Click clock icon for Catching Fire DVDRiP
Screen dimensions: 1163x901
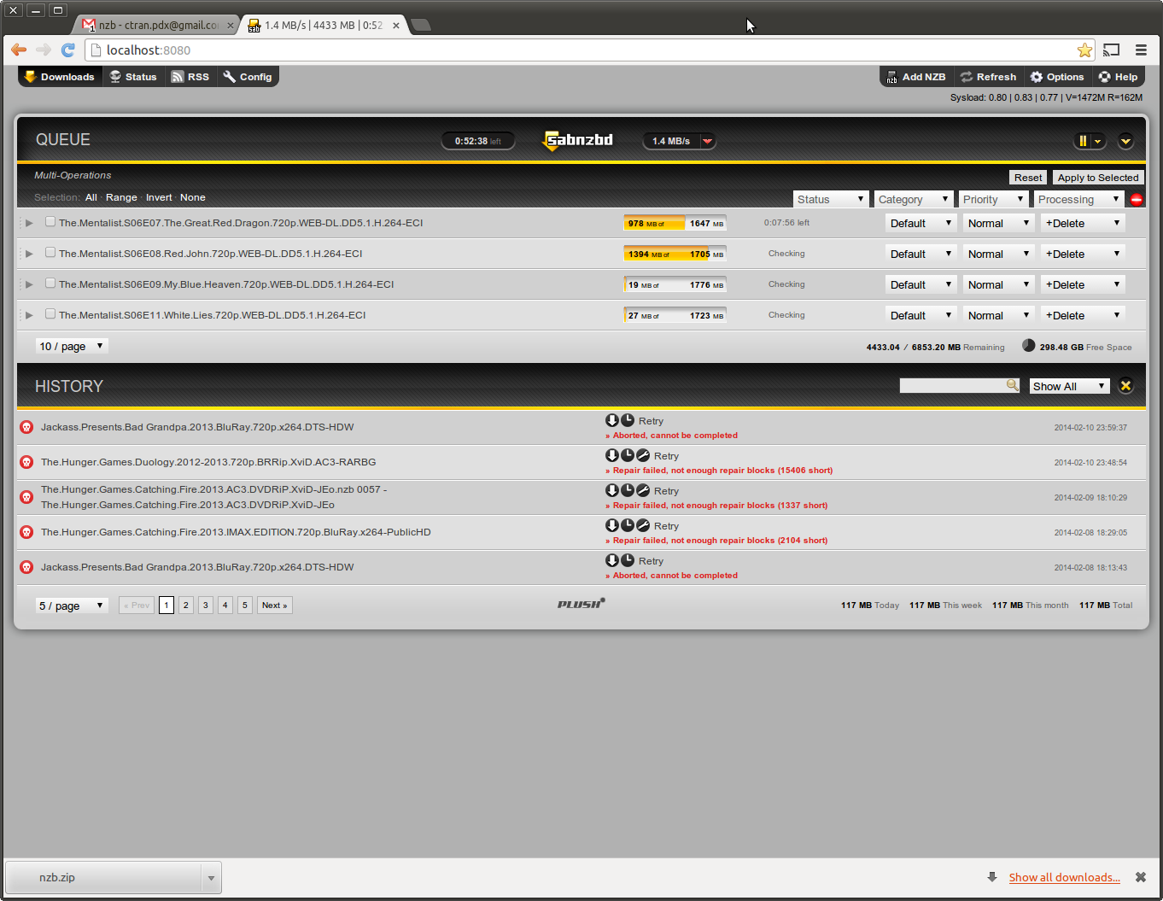pyautogui.click(x=628, y=490)
